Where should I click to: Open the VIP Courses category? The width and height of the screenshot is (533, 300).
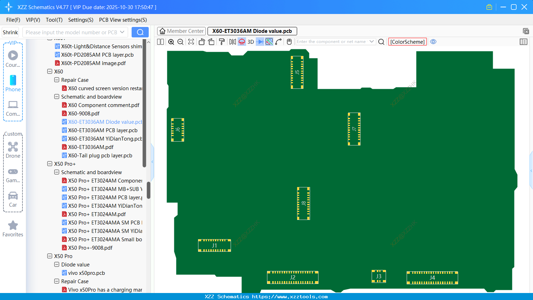pyautogui.click(x=13, y=59)
